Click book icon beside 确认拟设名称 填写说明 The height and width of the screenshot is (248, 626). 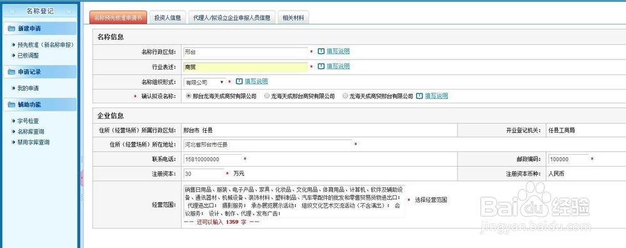click(x=419, y=96)
